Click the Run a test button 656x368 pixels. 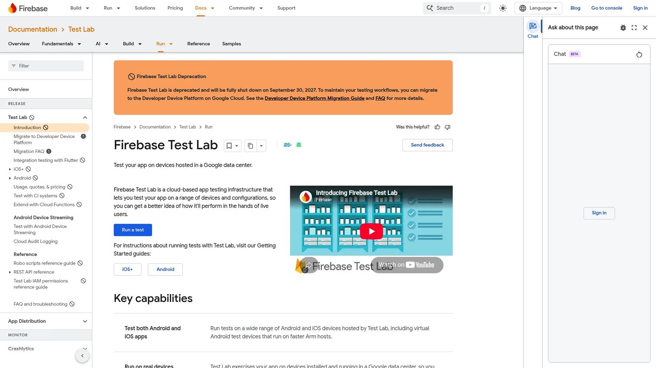133,230
